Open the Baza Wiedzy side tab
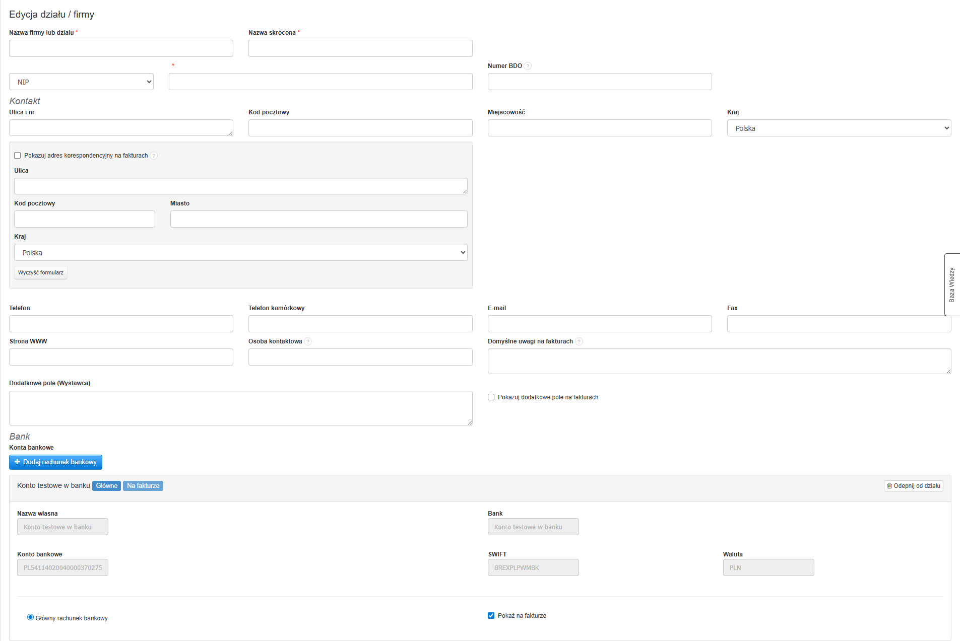 (951, 284)
